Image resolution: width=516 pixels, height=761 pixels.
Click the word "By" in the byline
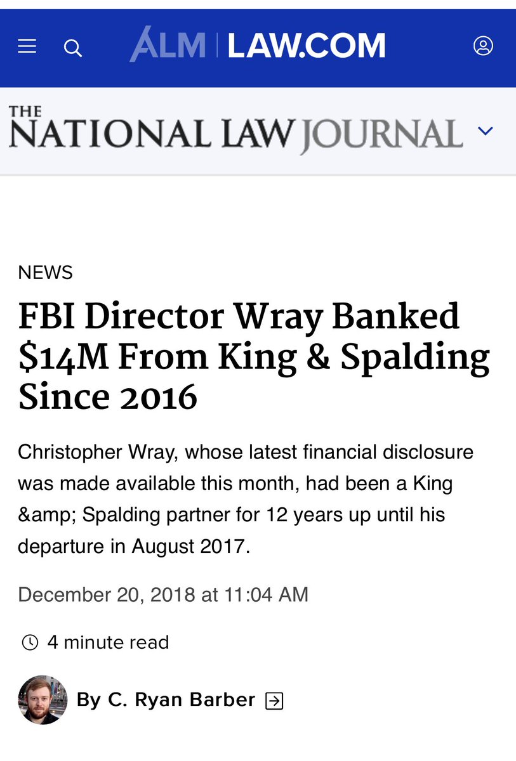[x=89, y=700]
